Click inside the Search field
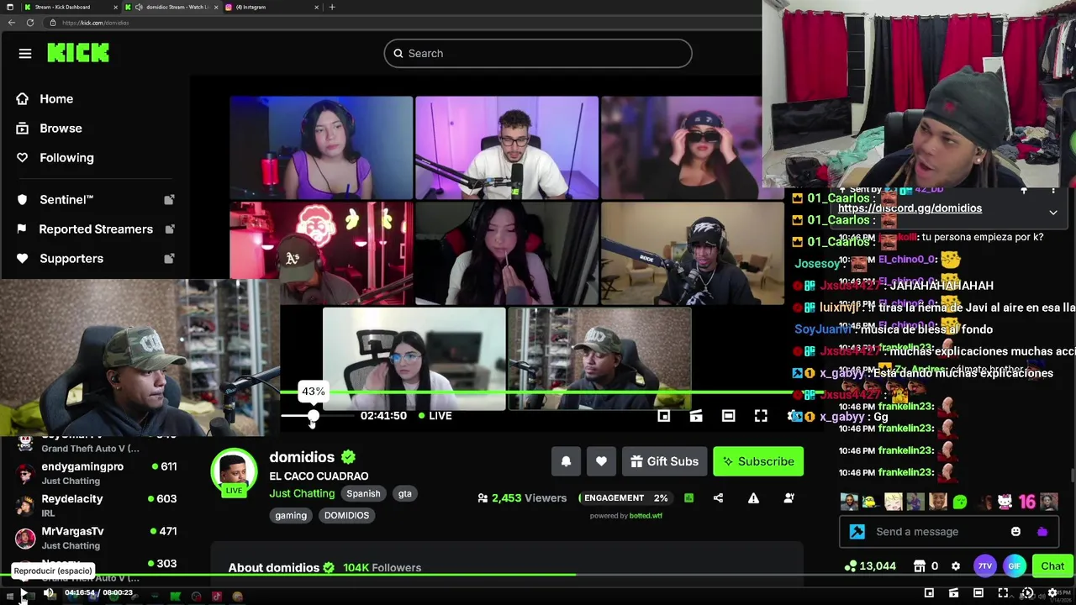The height and width of the screenshot is (605, 1076). click(538, 54)
